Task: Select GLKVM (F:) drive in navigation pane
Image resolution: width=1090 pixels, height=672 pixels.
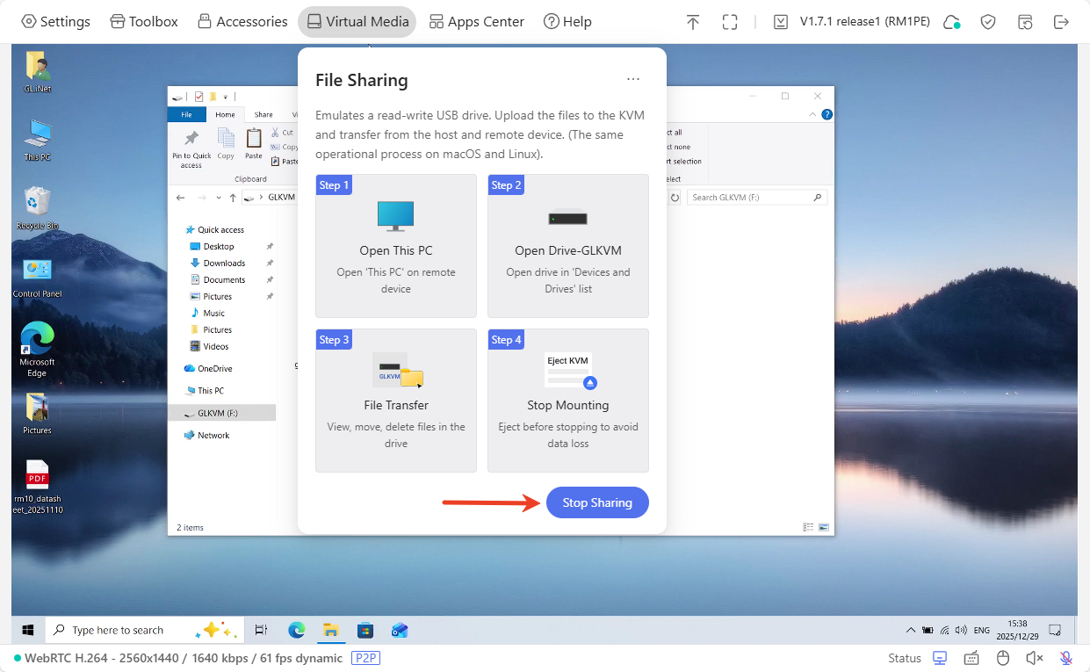Action: [217, 413]
